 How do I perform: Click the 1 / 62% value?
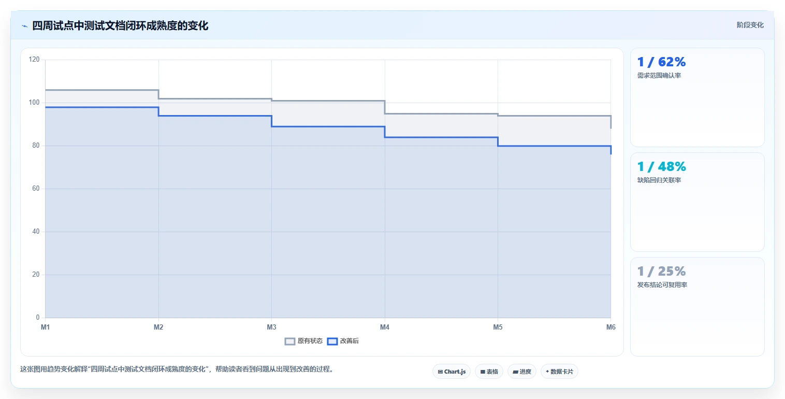[x=661, y=62]
